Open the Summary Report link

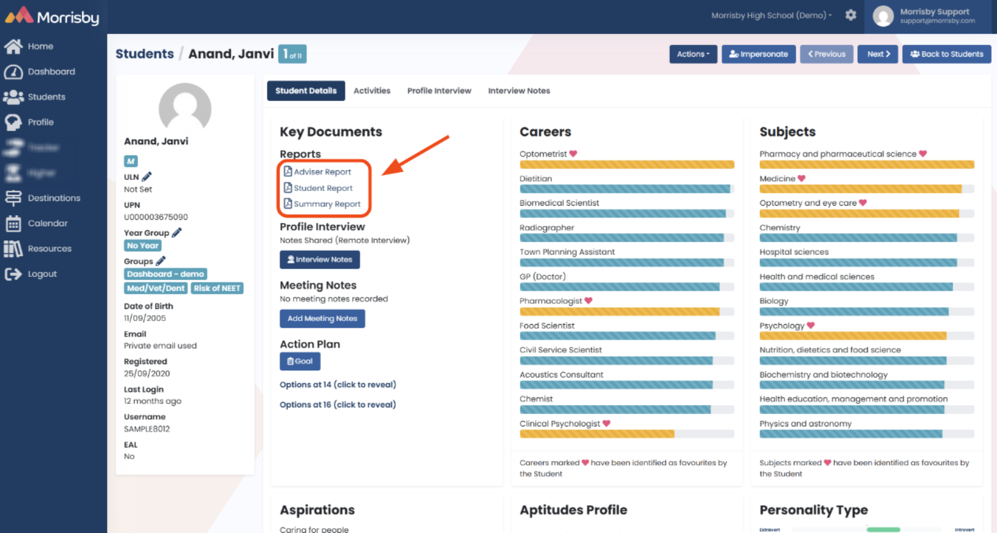(327, 204)
